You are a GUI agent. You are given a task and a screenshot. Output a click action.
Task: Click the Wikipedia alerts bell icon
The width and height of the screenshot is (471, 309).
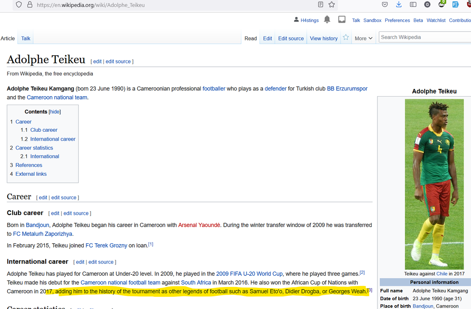(x=327, y=19)
